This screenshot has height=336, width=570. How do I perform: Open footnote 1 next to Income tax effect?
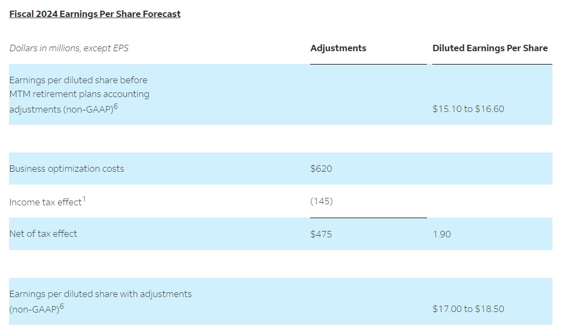(x=84, y=199)
